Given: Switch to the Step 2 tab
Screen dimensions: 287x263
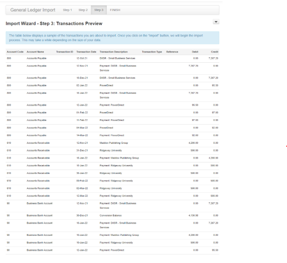Looking at the screenshot, I should [83, 10].
